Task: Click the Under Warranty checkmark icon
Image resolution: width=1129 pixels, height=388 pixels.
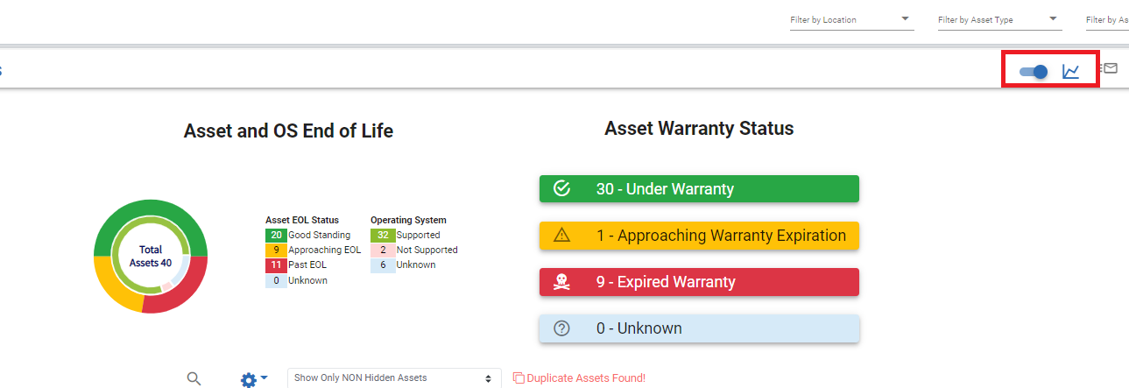Action: (x=562, y=188)
